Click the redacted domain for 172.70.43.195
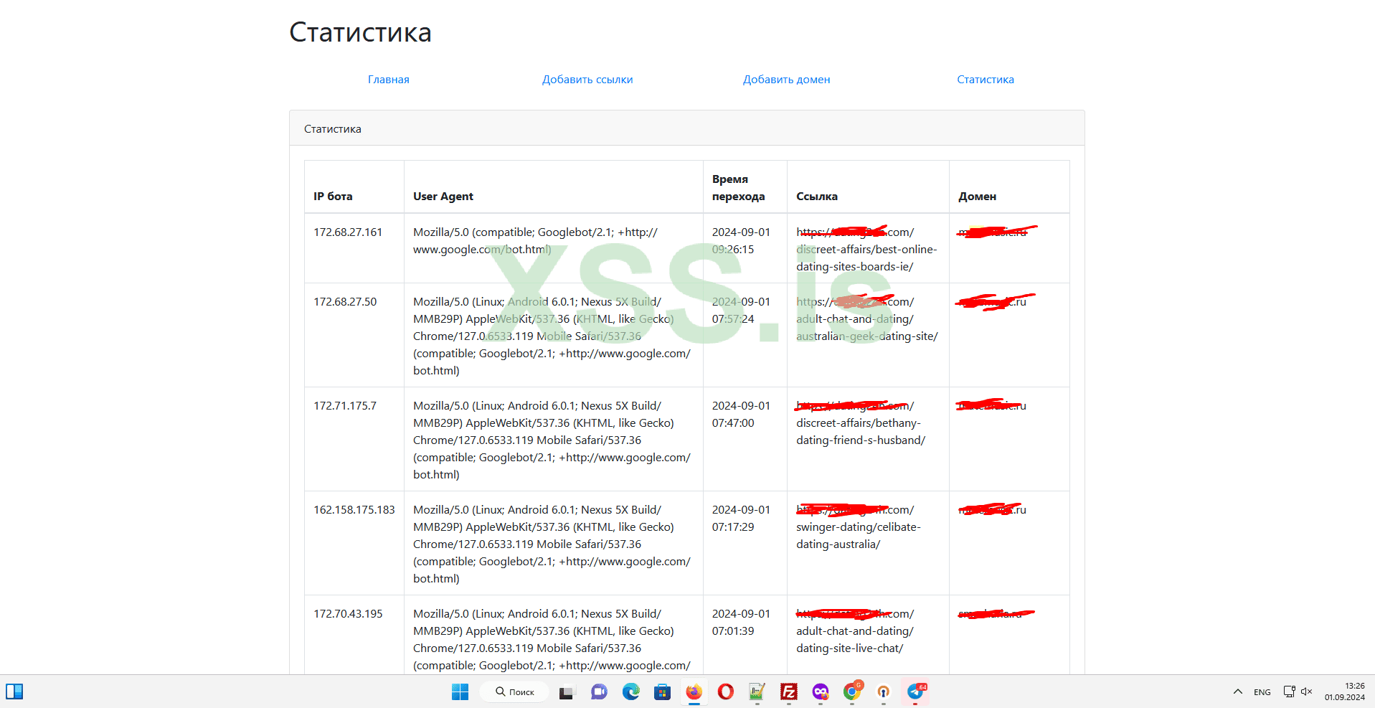Image resolution: width=1375 pixels, height=708 pixels. click(996, 614)
